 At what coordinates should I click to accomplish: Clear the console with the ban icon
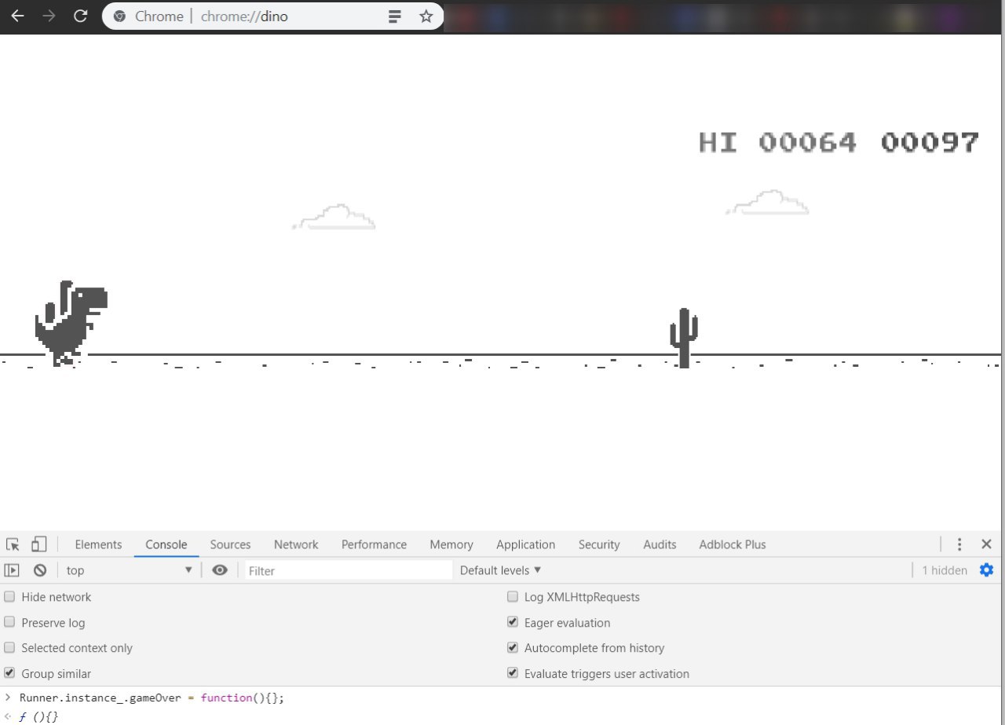click(x=40, y=570)
